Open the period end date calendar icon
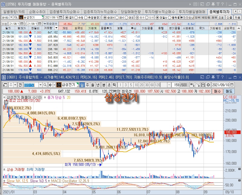This screenshot has width=242, height=195. (x=40, y=24)
